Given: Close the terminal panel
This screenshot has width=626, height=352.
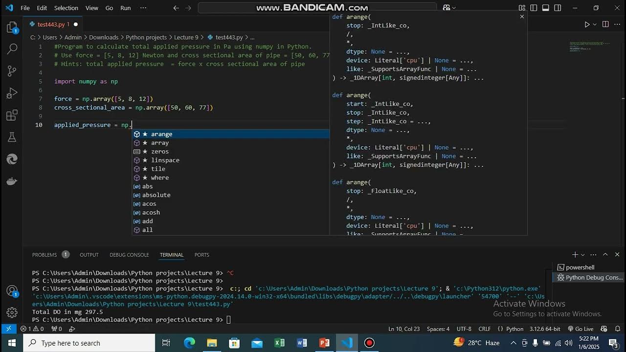Looking at the screenshot, I should [x=617, y=255].
